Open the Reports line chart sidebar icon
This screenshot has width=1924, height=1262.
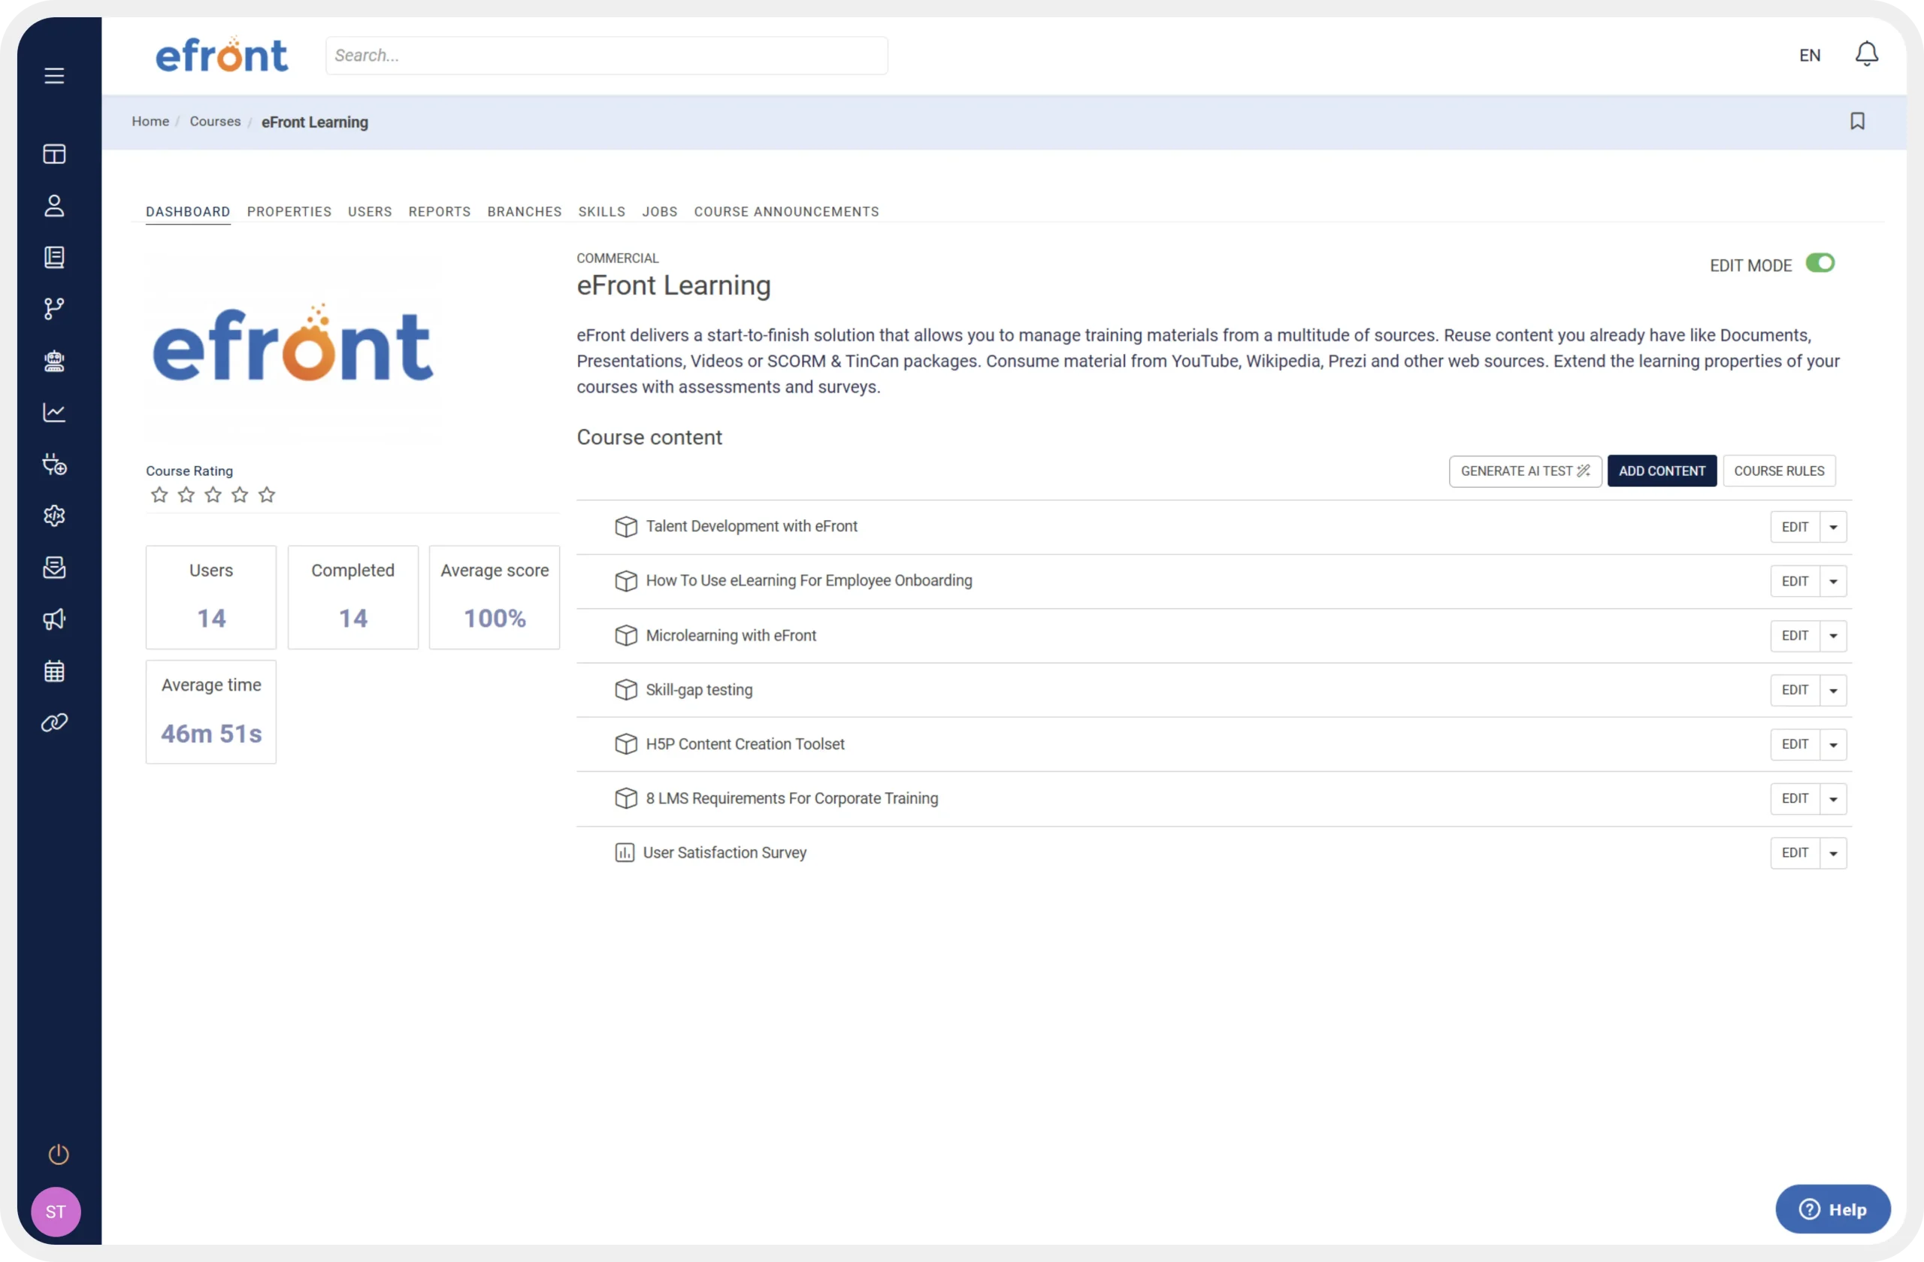54,413
